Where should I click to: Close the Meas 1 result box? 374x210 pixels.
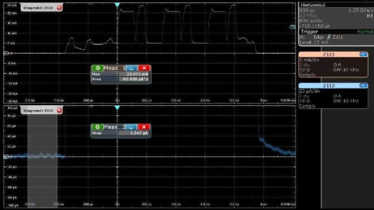tap(144, 68)
